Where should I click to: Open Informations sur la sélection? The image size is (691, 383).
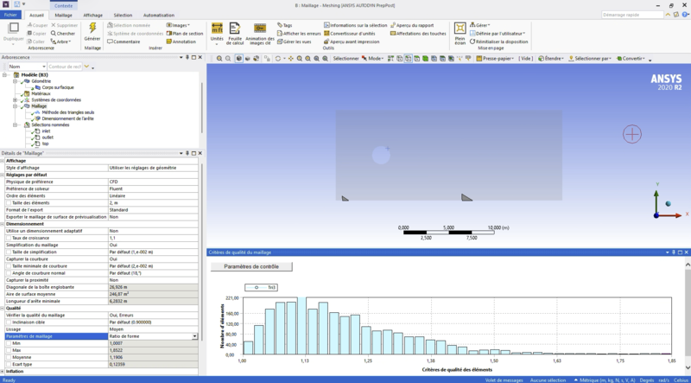pos(355,25)
